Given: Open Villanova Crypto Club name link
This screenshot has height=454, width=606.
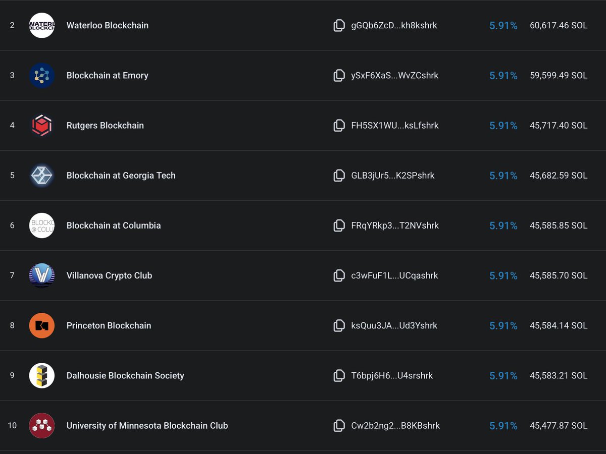Looking at the screenshot, I should pos(109,275).
